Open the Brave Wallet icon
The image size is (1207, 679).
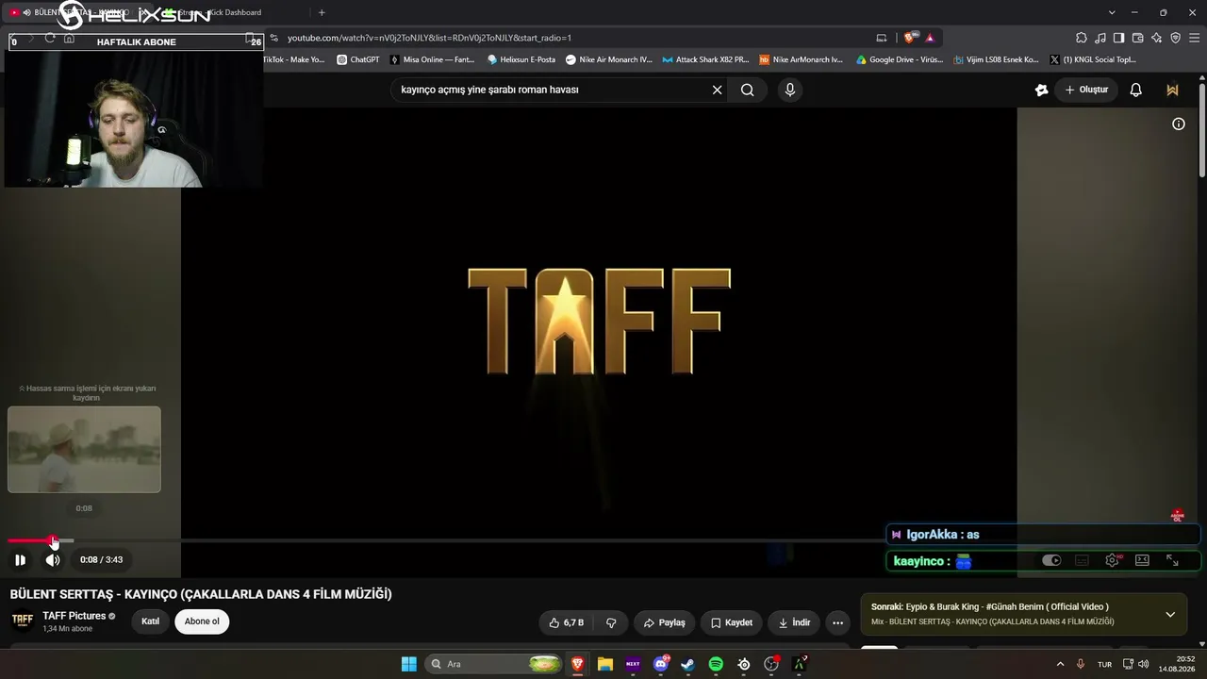click(x=1137, y=38)
